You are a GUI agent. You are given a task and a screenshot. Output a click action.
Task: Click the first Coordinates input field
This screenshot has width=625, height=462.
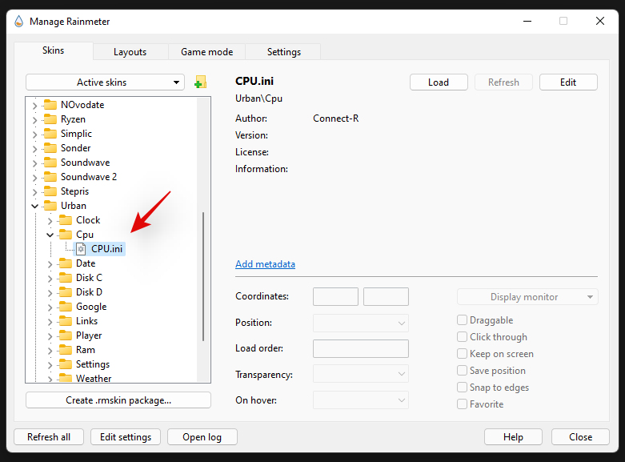[335, 297]
